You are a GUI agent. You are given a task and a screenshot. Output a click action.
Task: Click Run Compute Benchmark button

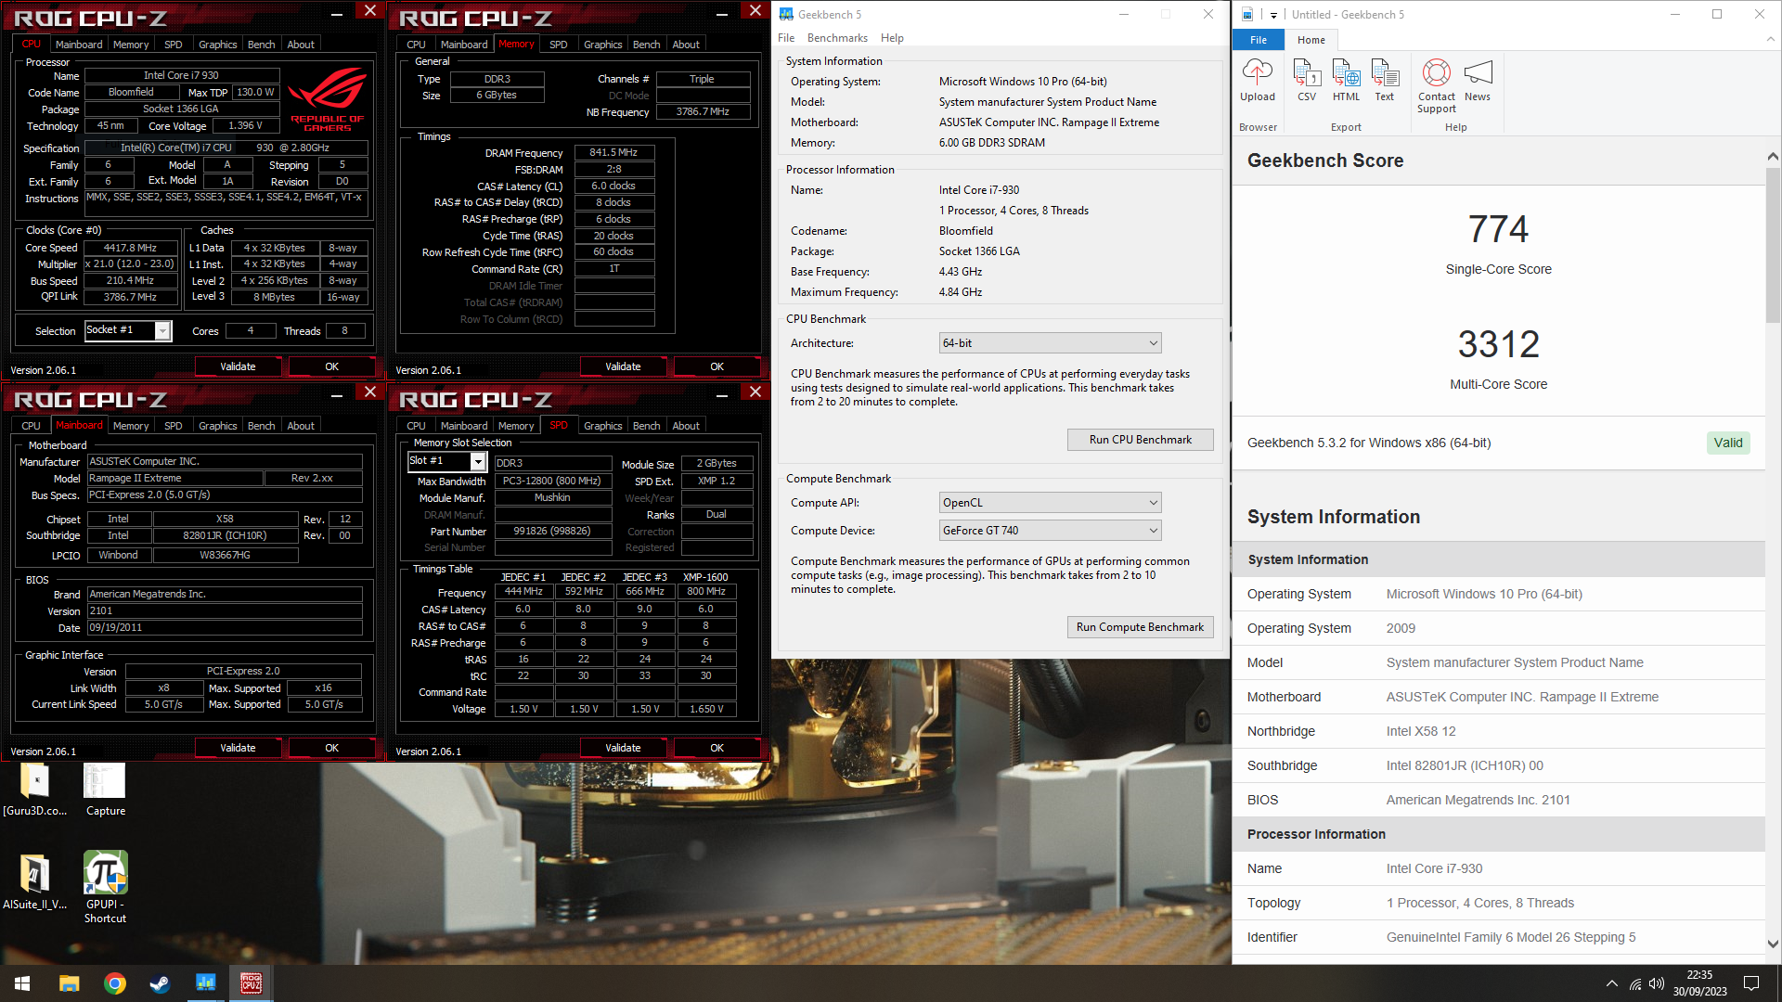(1140, 627)
